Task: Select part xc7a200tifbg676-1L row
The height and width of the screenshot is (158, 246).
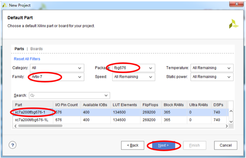Action: coord(31,120)
